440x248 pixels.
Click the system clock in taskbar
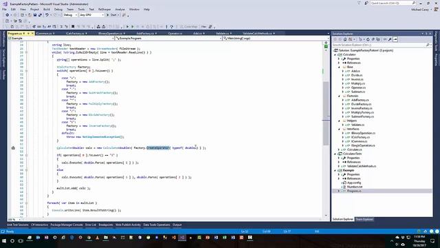(419, 241)
